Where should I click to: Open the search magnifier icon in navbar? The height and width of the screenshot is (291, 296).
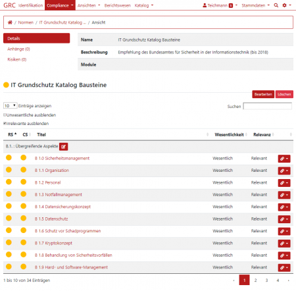(x=276, y=5)
